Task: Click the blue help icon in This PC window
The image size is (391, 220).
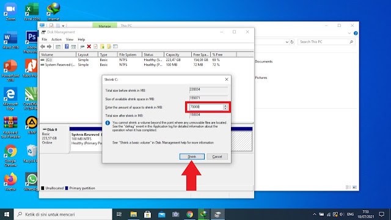Action: coord(356,33)
